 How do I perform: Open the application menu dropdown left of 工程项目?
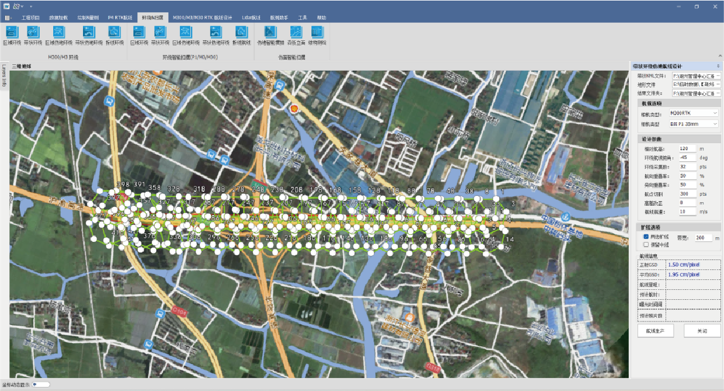(8, 18)
